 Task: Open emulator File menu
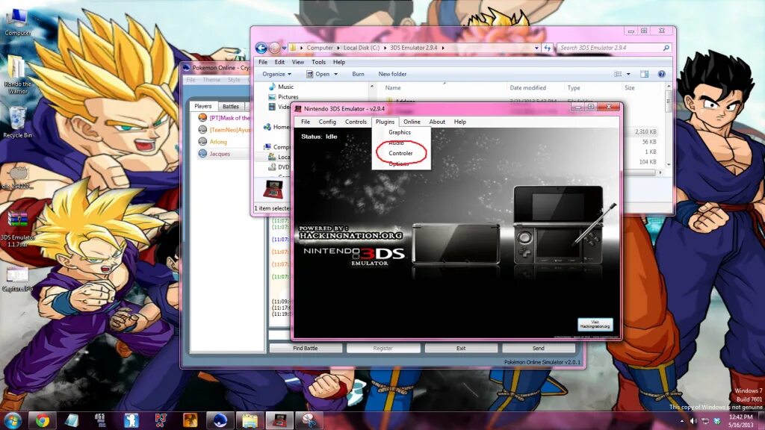(306, 122)
